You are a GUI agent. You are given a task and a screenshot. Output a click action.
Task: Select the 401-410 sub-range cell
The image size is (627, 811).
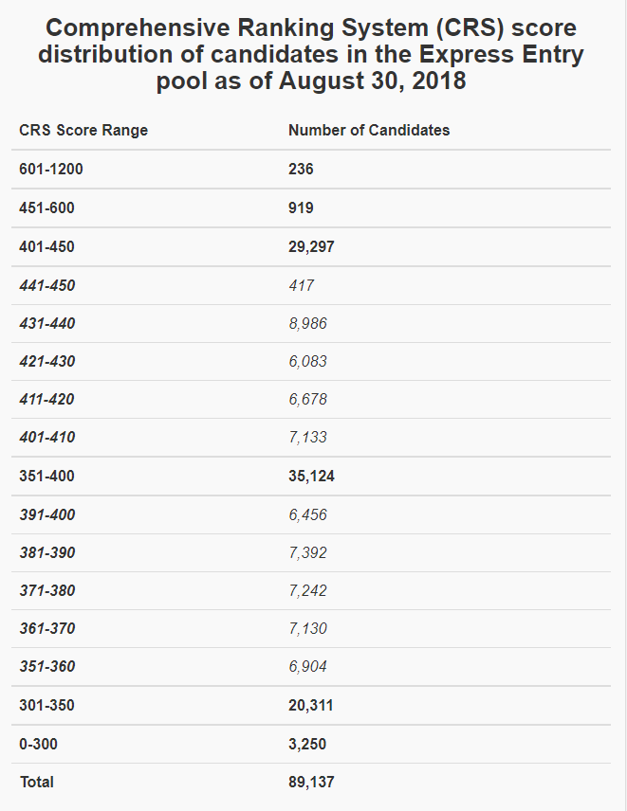tap(46, 438)
